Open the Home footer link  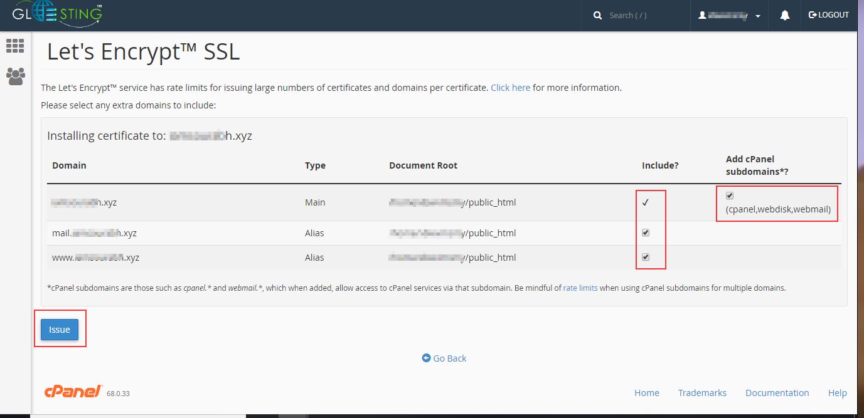(x=647, y=393)
